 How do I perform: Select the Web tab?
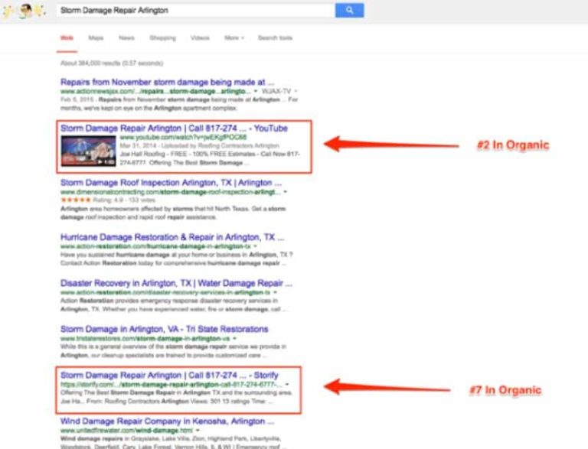click(x=67, y=37)
